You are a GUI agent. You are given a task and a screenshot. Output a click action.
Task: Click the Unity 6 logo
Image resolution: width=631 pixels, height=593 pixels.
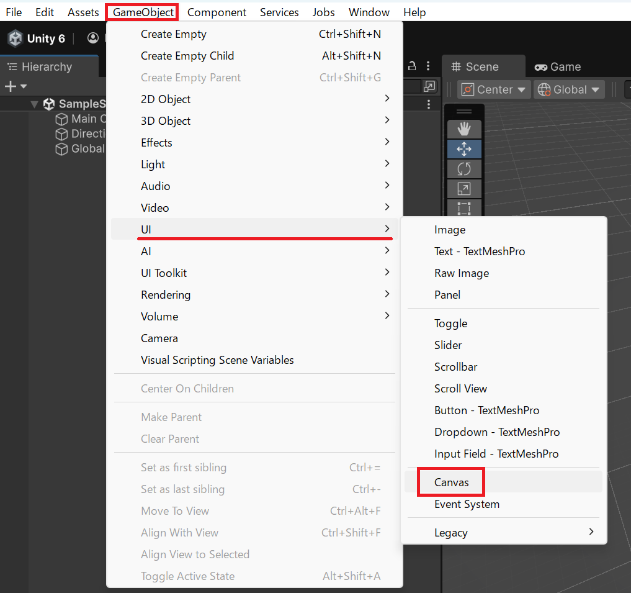16,38
